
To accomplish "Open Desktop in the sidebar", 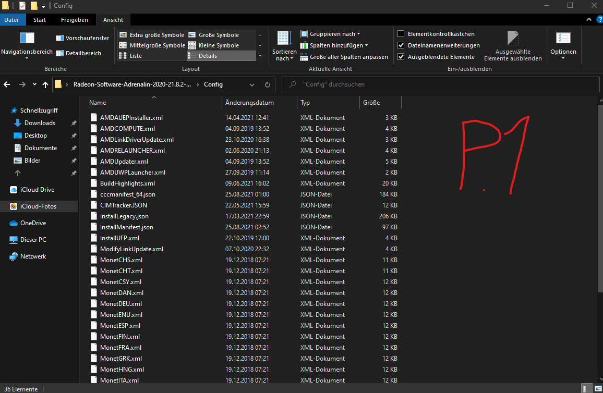I will 35,135.
